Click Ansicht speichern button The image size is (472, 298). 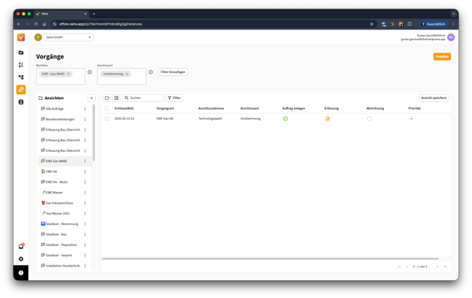point(434,98)
